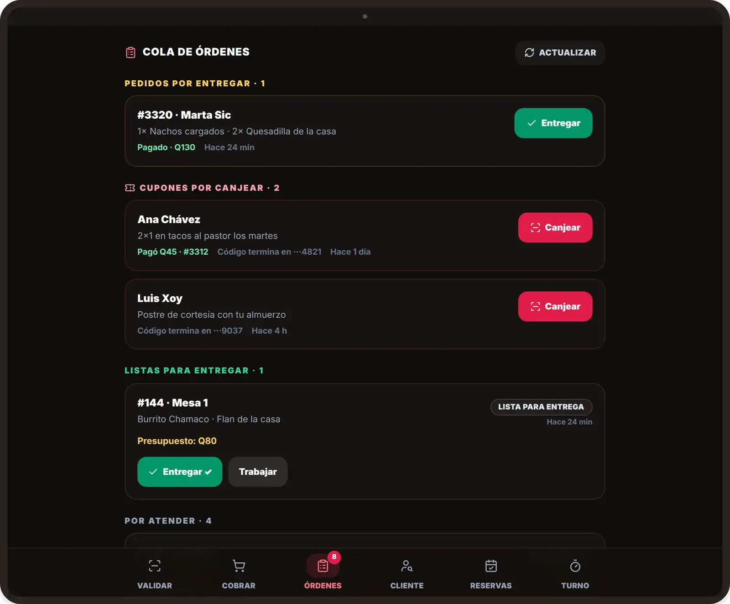Open the Reservas calendar icon

(x=491, y=566)
